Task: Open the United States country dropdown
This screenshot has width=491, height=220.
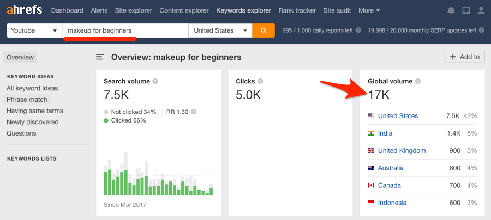Action: pos(220,30)
